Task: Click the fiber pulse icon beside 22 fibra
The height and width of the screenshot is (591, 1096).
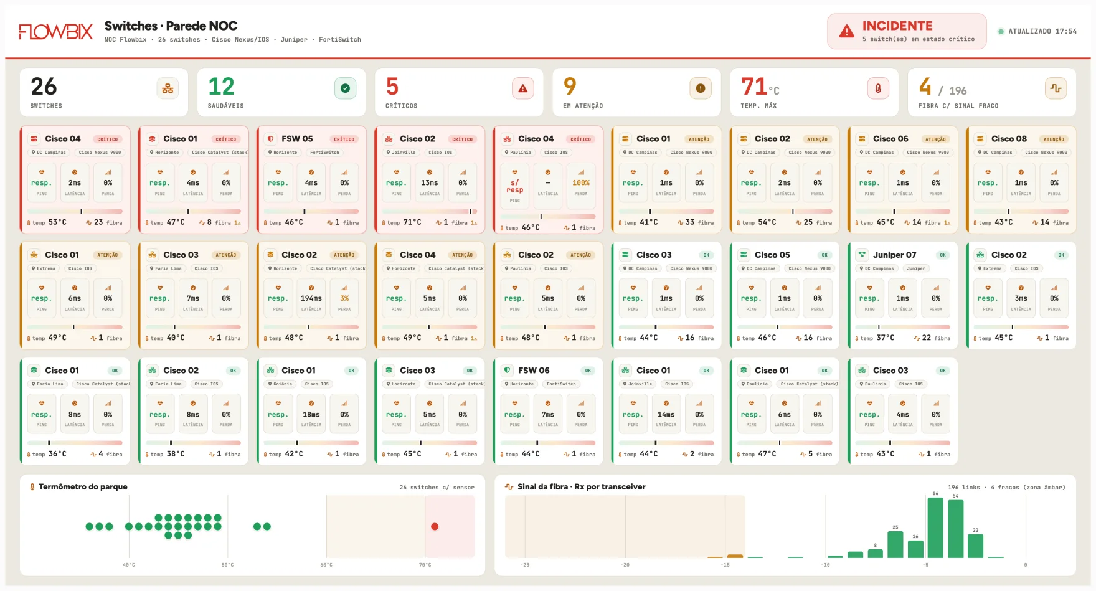Action: [917, 338]
